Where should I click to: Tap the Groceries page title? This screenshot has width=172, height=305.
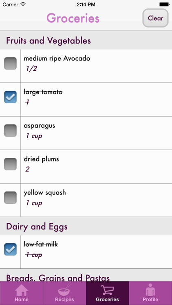click(x=73, y=18)
